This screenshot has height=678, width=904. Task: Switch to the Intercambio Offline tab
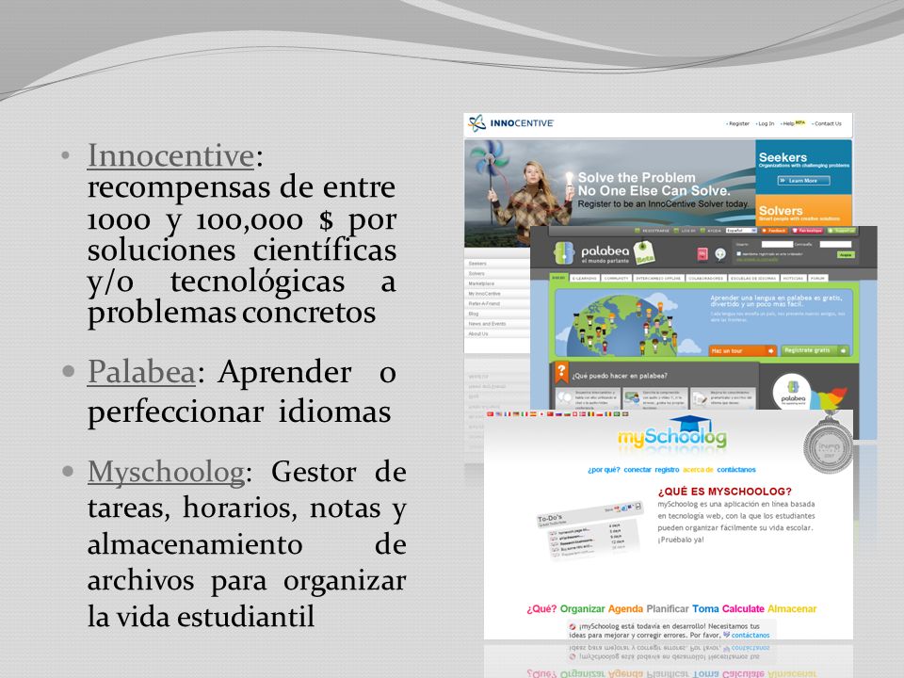[x=659, y=278]
